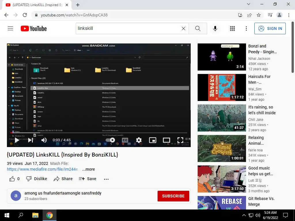Bookmark this page with the star
The width and height of the screenshot is (295, 221).
pyautogui.click(x=259, y=15)
